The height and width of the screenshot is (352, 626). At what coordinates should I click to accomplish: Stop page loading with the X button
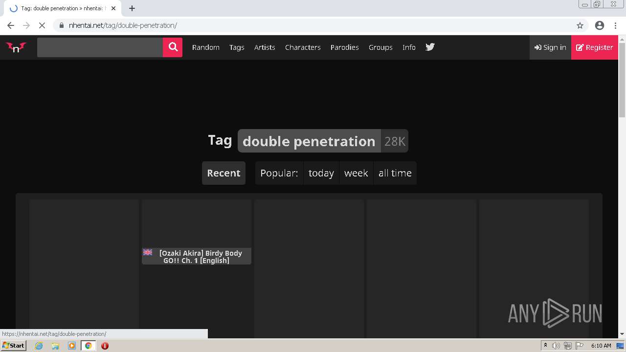pyautogui.click(x=42, y=25)
